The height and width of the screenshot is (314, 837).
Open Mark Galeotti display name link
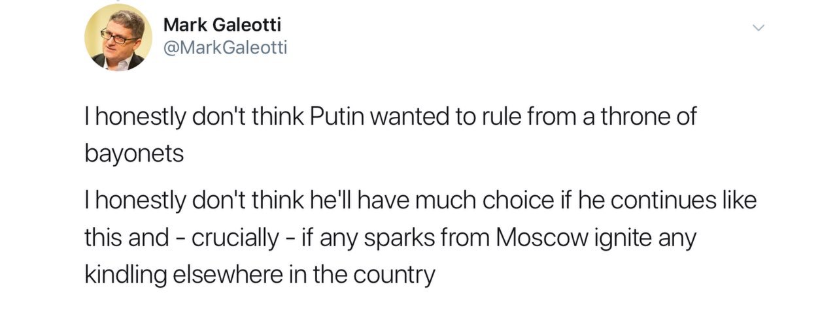click(x=222, y=25)
